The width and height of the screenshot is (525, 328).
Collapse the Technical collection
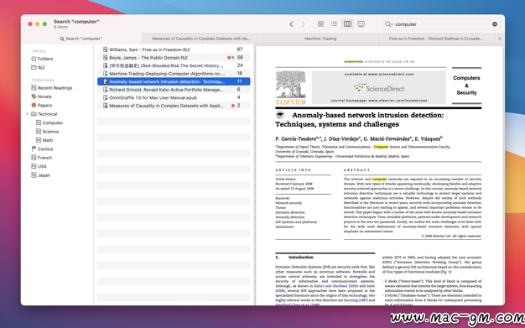click(27, 114)
